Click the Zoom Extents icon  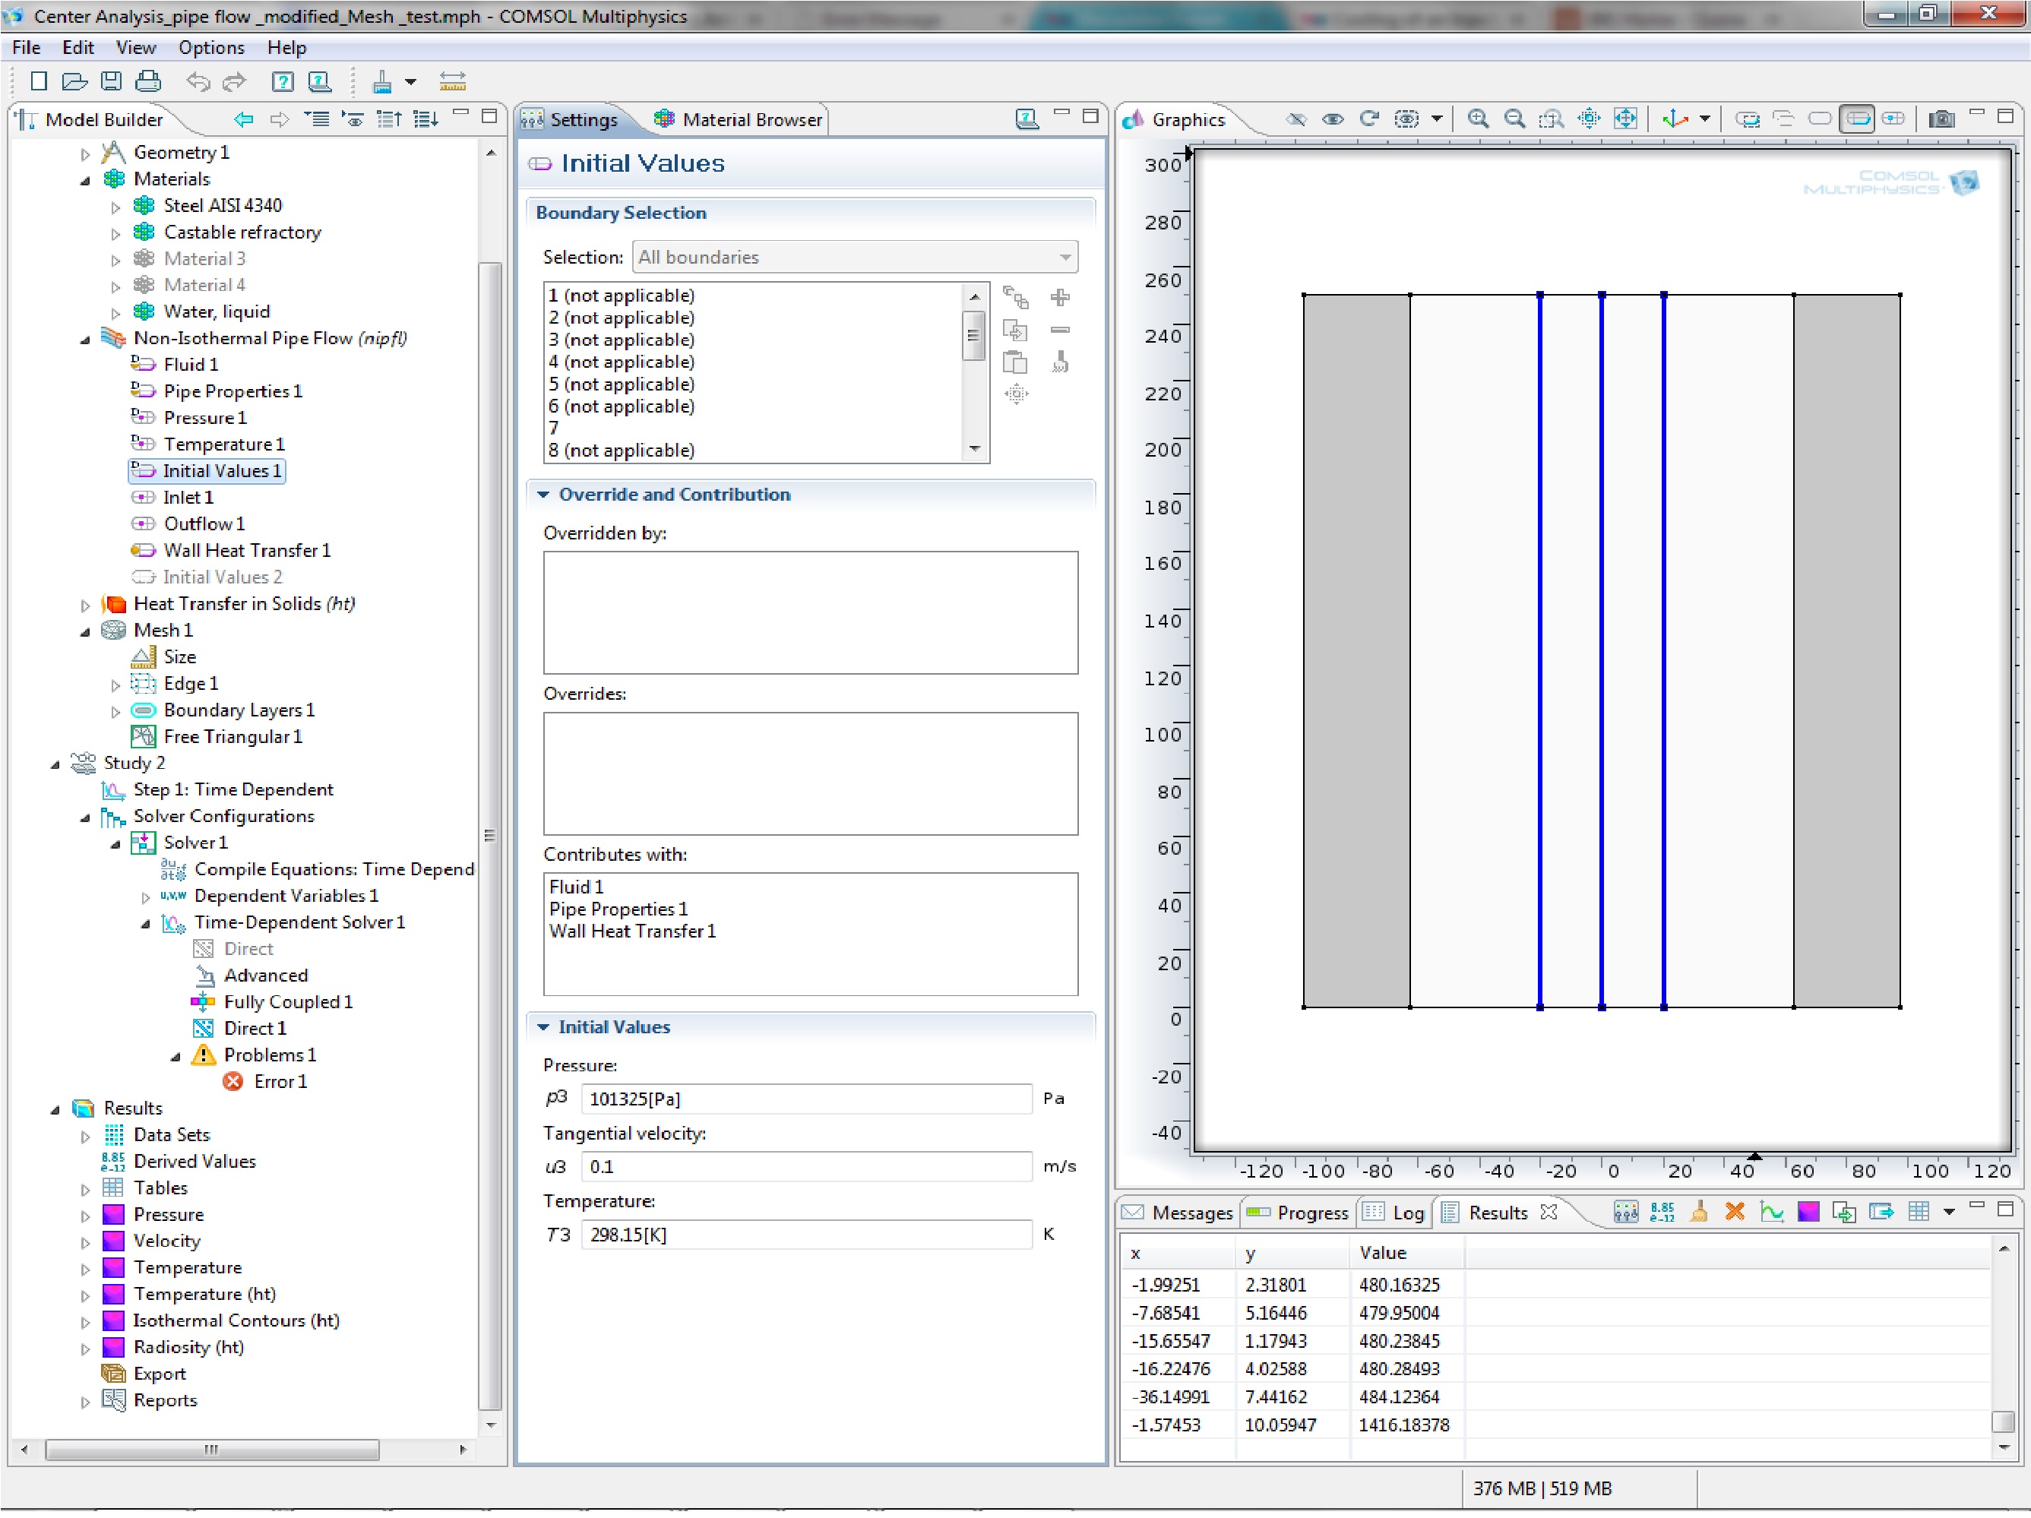coord(1625,119)
